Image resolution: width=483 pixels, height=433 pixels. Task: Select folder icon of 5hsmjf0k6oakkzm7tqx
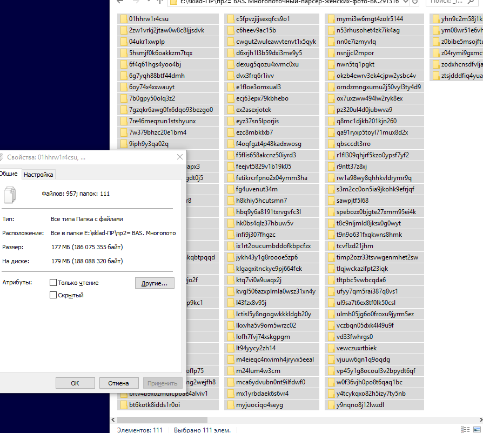coord(124,53)
